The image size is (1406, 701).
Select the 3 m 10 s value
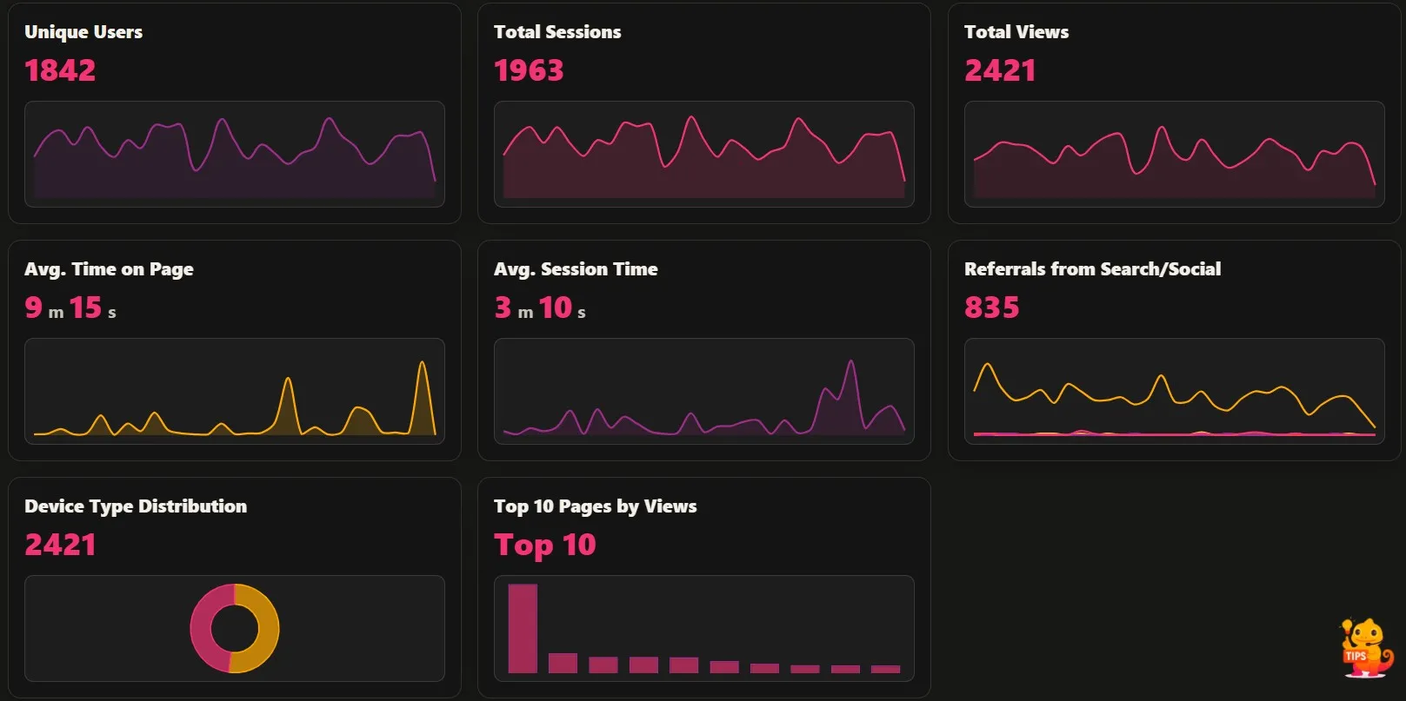point(540,308)
